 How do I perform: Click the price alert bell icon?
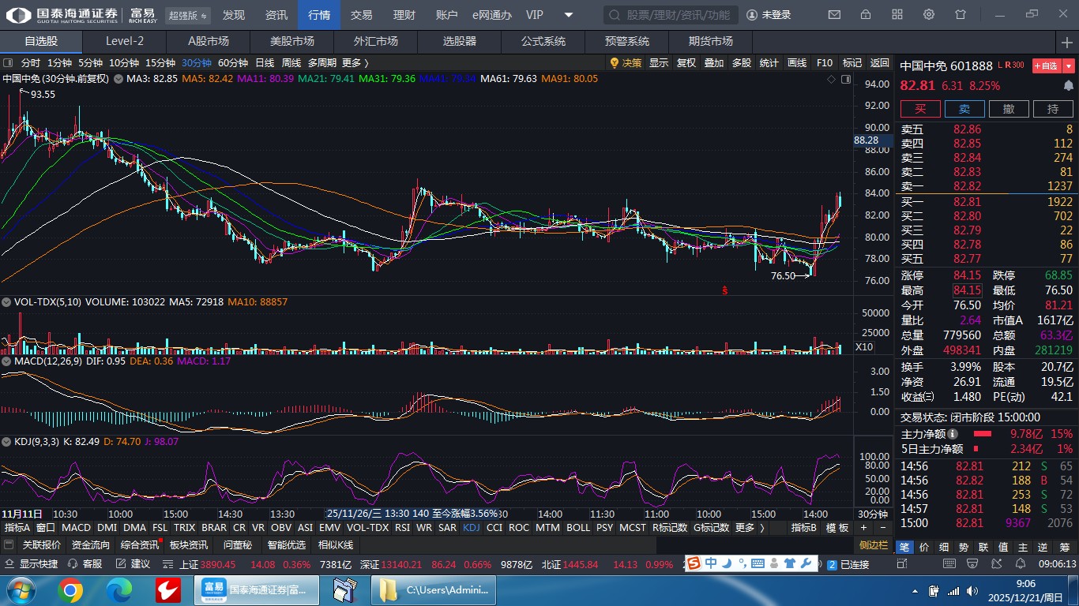[1069, 85]
